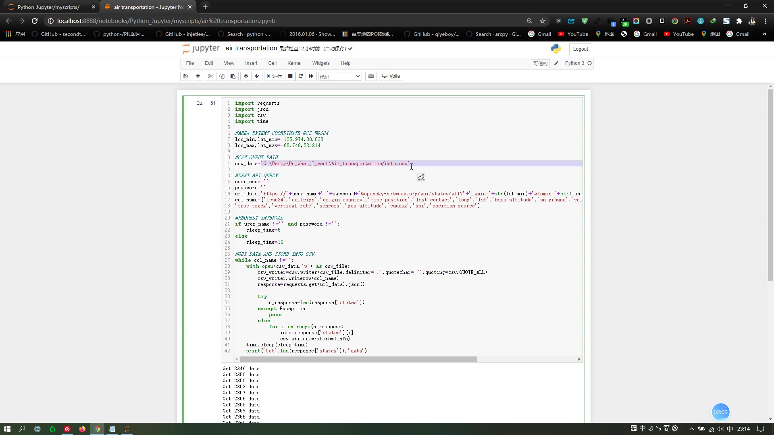This screenshot has width=774, height=435.
Task: Move the selected cell up
Action: (246, 76)
